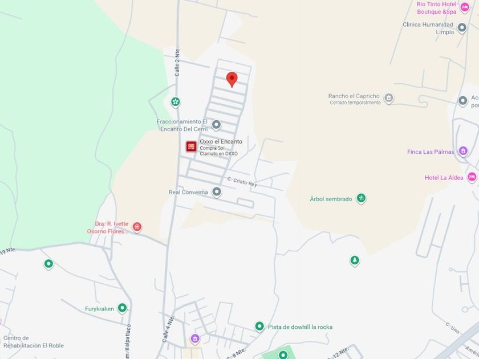This screenshot has height=359, width=479.
Task: Select the Rancho el Capricho marker
Action: [x=388, y=98]
